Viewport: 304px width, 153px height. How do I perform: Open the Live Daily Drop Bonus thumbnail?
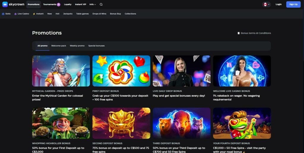182,71
